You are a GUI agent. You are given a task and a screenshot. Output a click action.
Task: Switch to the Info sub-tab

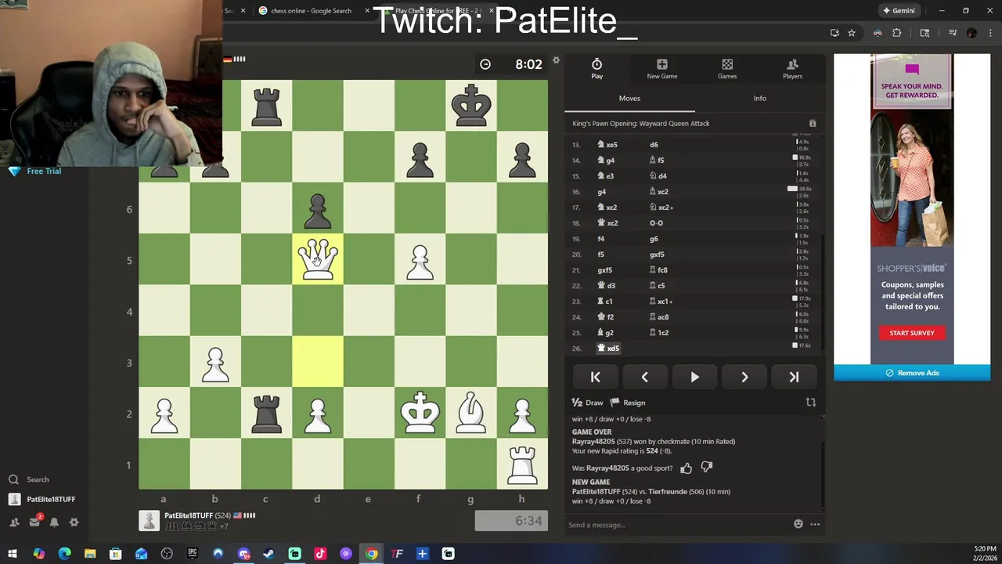coord(759,98)
